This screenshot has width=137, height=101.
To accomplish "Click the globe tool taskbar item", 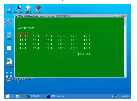I will tap(33, 96).
